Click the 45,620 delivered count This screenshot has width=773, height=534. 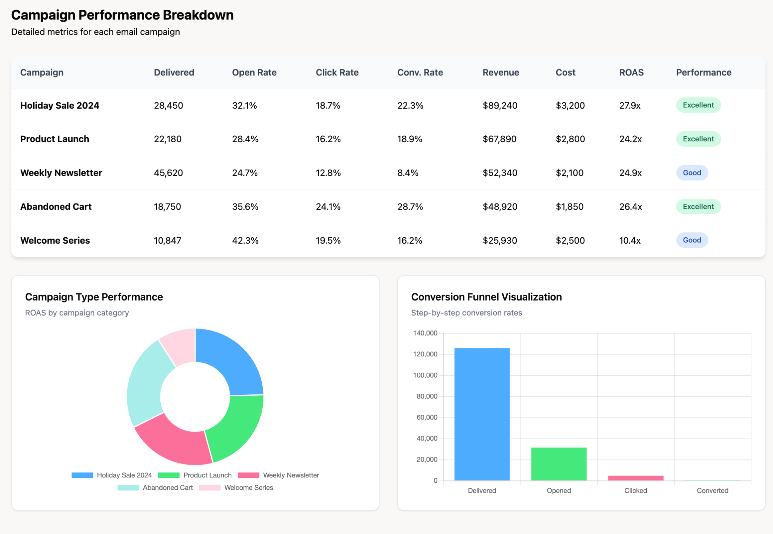(168, 173)
